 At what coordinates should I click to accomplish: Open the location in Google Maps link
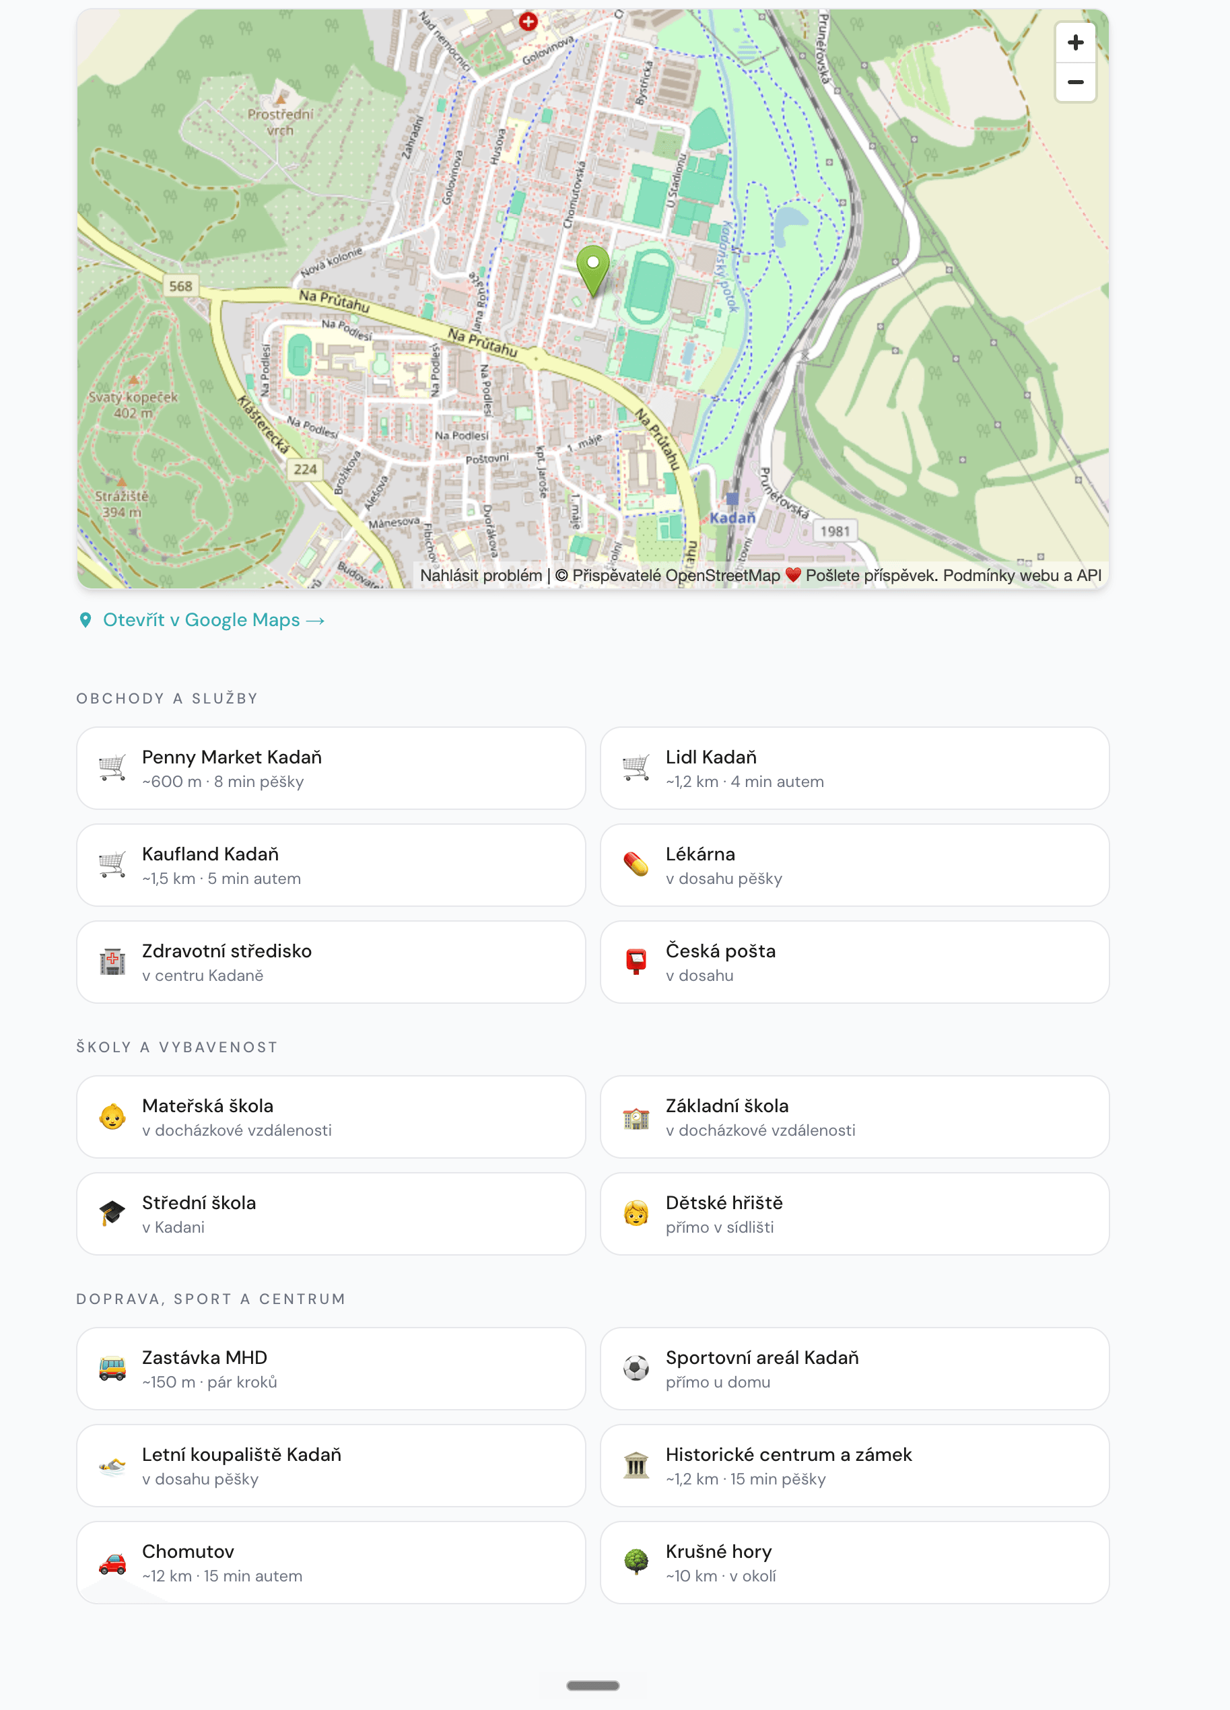tap(213, 620)
